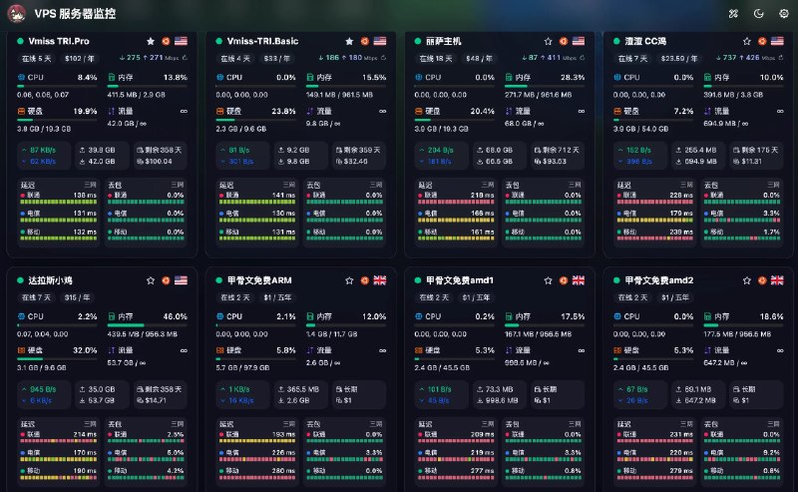Unfavorite Vmiss TRI.Pro using its star
The width and height of the screenshot is (798, 492).
pyautogui.click(x=151, y=41)
